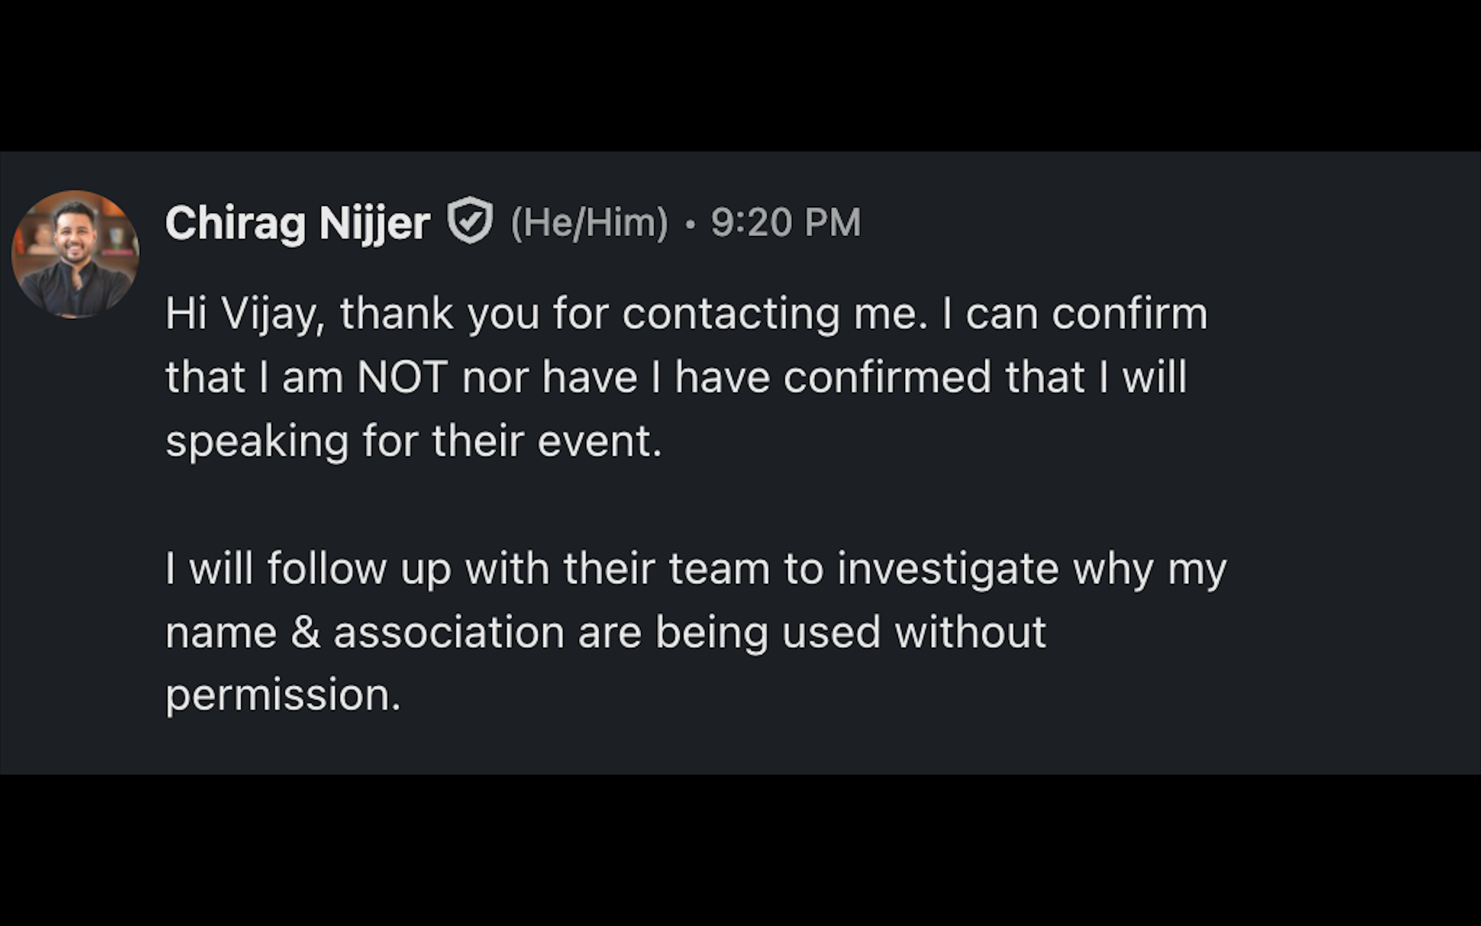
Task: Click the sender name Chirag Nijjer
Action: [x=297, y=223]
